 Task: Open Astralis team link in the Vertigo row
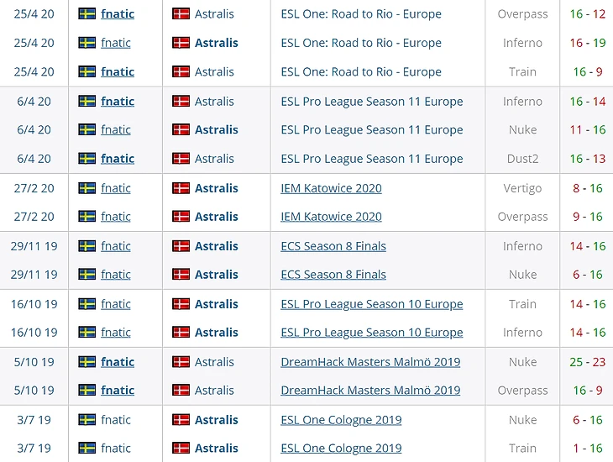[216, 188]
